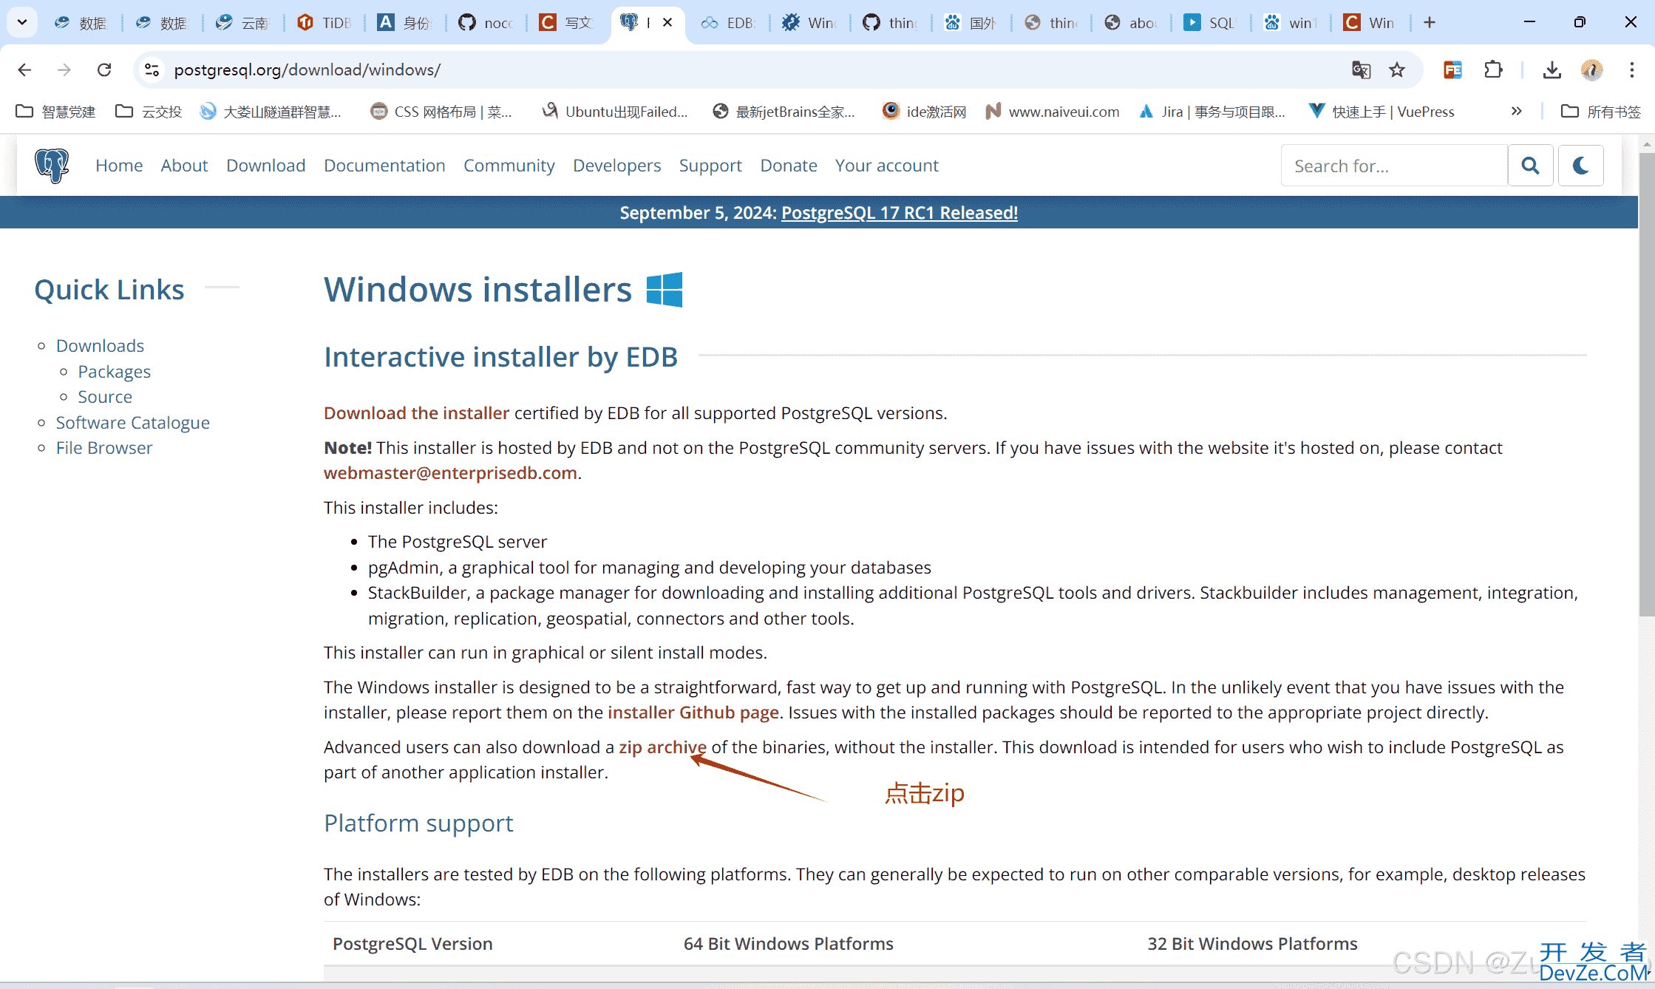Click webmaster@enterprisedb.com email link

tap(450, 473)
